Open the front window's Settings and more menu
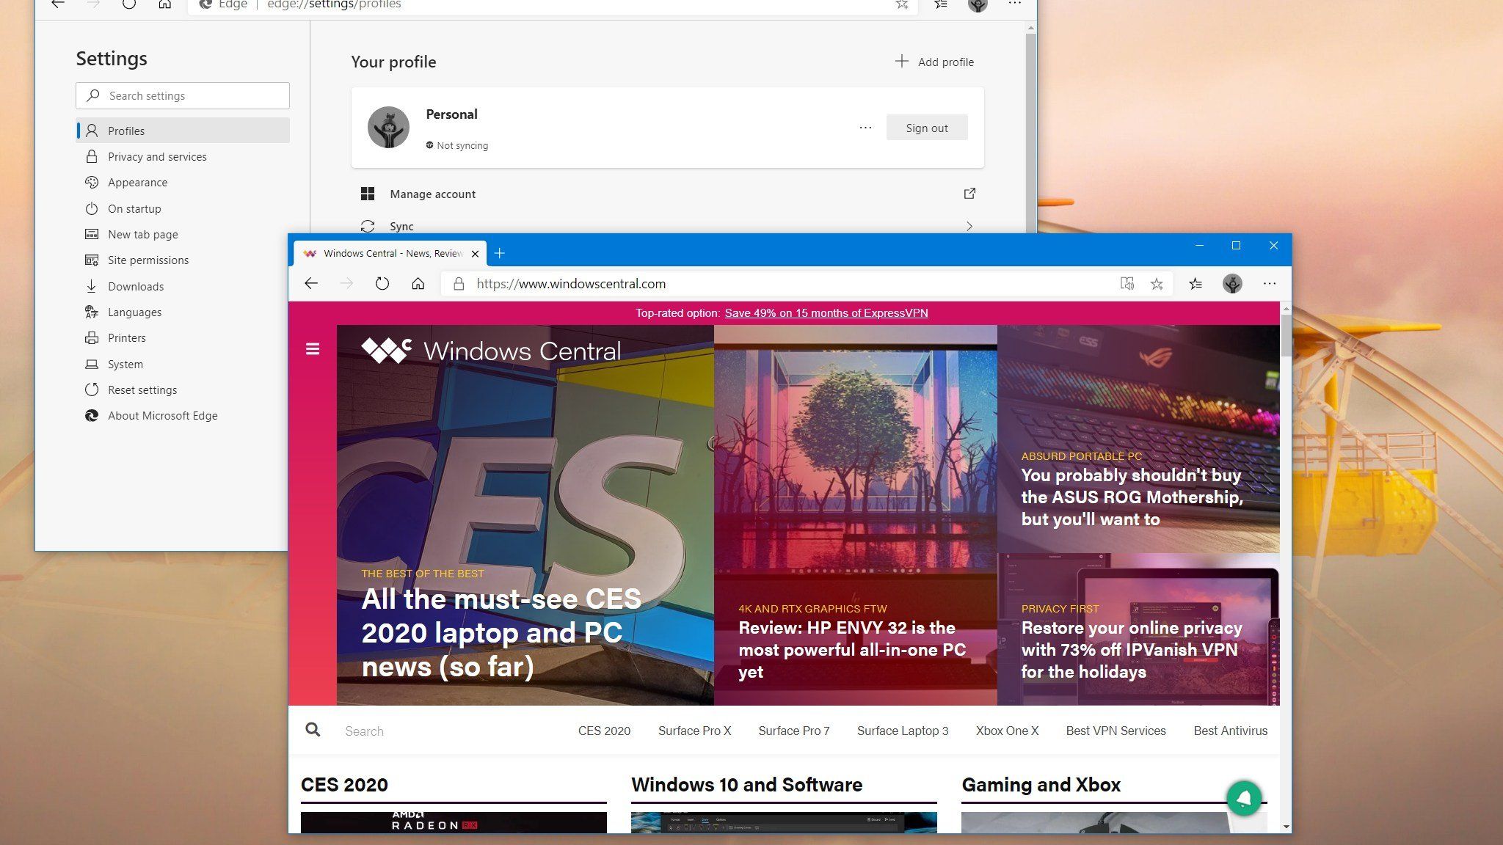1503x845 pixels. coord(1270,284)
